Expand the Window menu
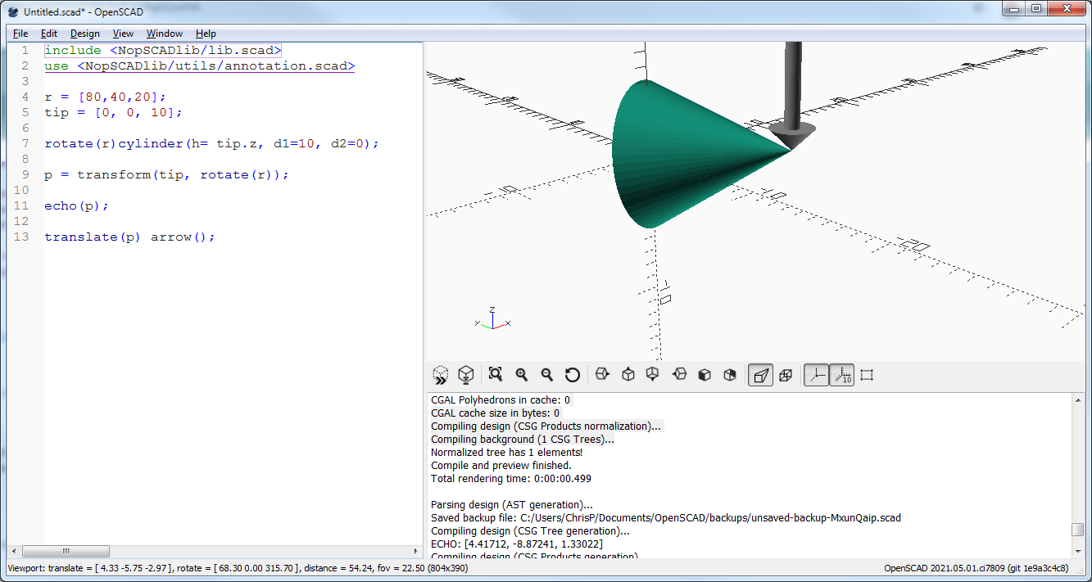The image size is (1092, 582). click(x=164, y=34)
